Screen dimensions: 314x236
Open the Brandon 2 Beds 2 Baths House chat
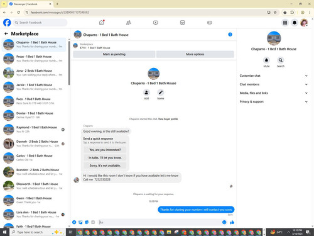pyautogui.click(x=34, y=172)
